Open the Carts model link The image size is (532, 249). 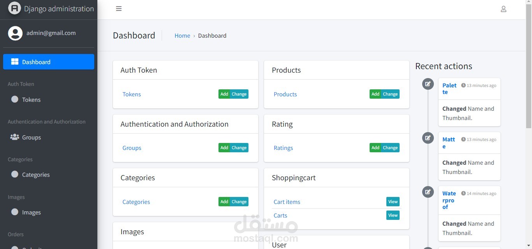point(280,216)
